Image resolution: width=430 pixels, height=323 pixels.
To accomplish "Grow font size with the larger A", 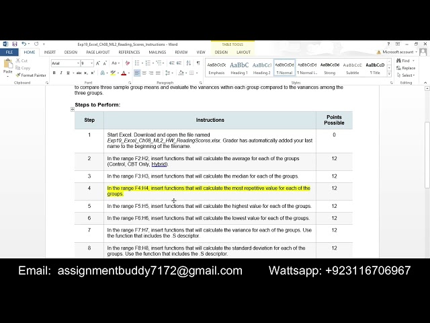I will pos(98,63).
